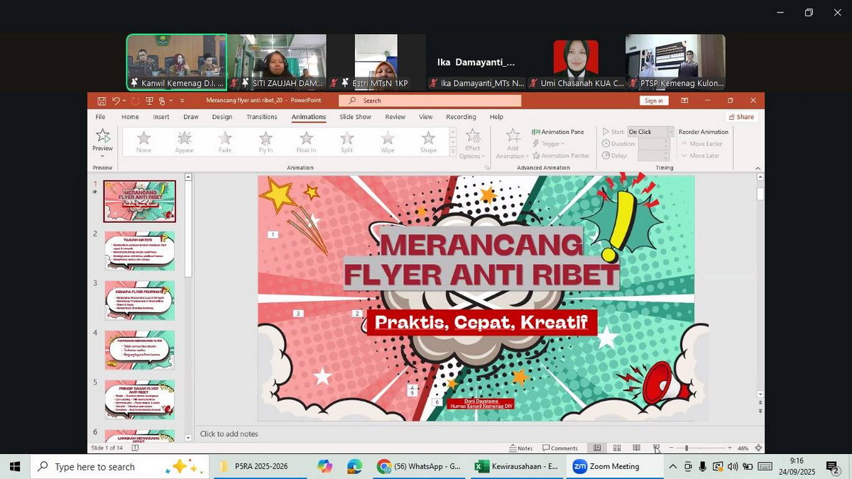Click the Share button
This screenshot has width=852, height=479.
point(741,117)
